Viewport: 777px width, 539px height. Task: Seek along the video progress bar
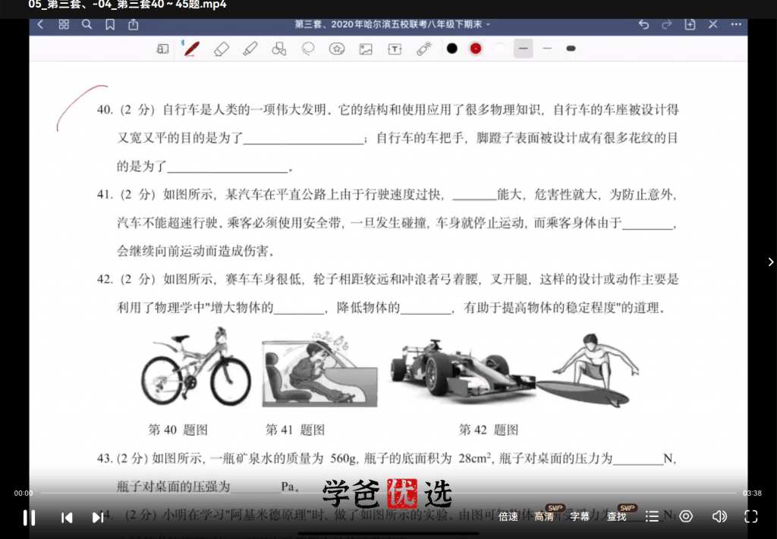[388, 493]
